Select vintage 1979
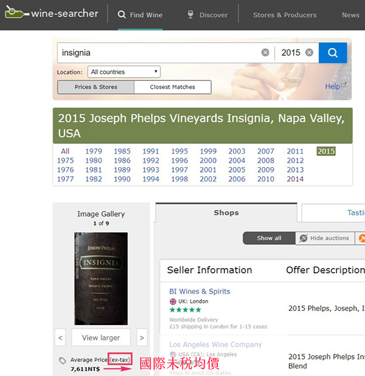 [x=94, y=151]
